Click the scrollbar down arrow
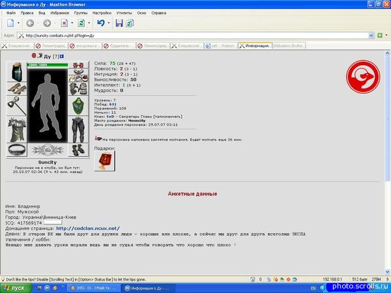Image resolution: width=391 pixels, height=293 pixels. [x=388, y=272]
